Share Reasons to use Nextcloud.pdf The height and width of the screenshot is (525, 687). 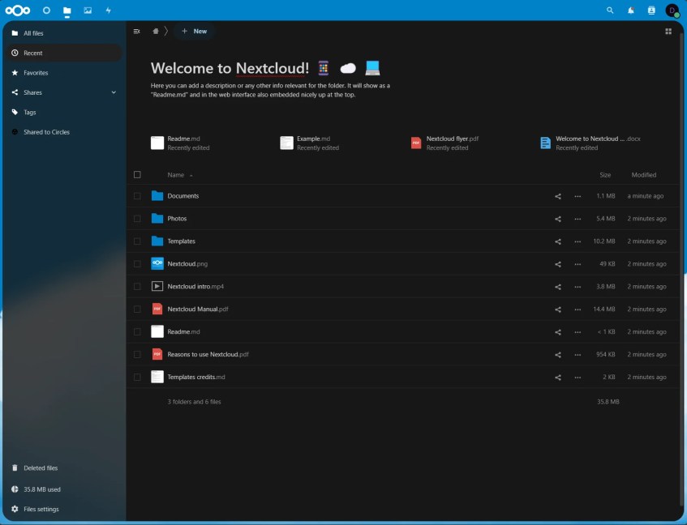558,355
